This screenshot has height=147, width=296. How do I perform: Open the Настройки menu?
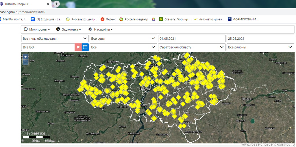pos(101,30)
